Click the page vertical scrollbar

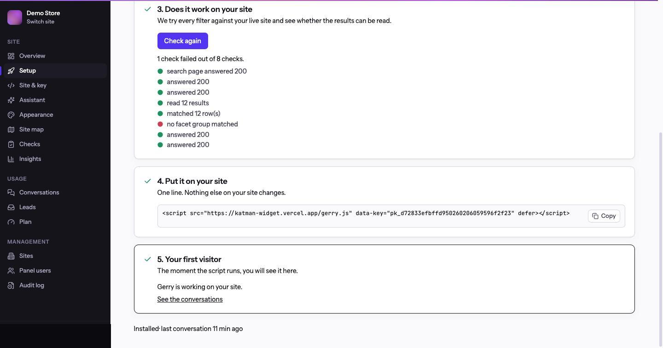[661, 239]
